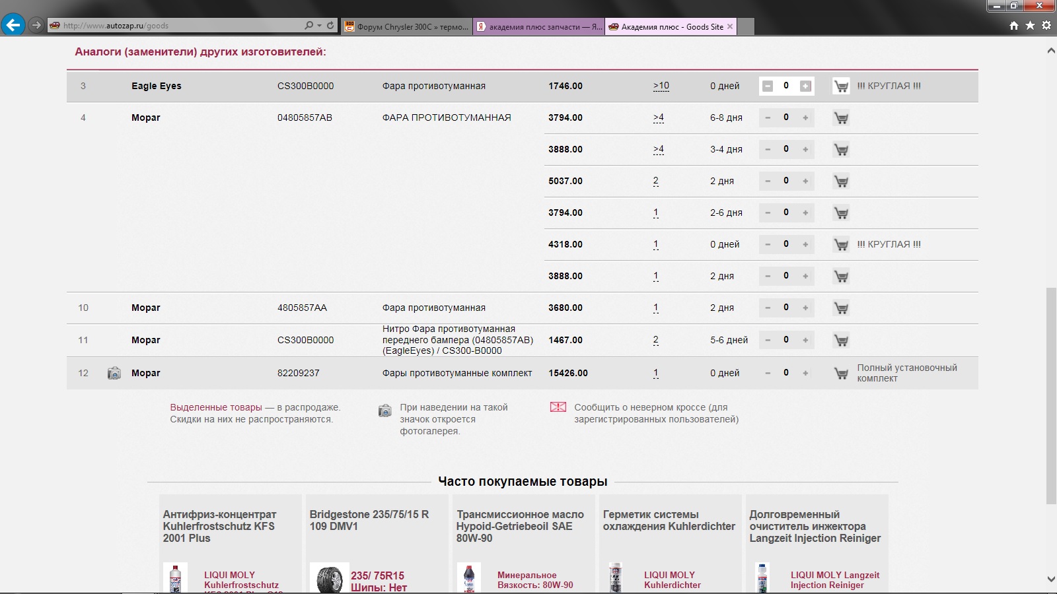Click the page vertical scrollbar thumb
Image resolution: width=1057 pixels, height=594 pixels.
point(1051,396)
